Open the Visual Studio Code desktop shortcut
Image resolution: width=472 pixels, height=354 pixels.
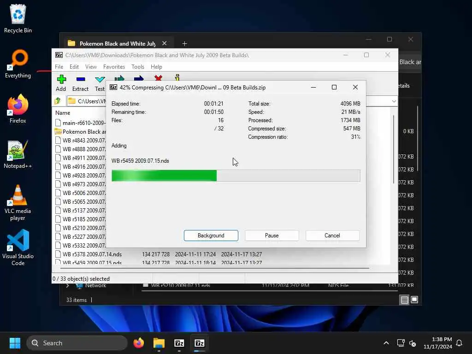tap(18, 248)
